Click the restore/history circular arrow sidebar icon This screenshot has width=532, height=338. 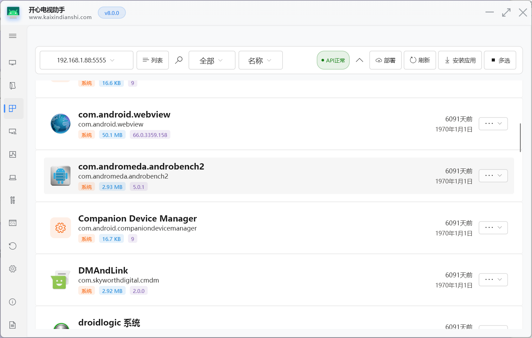pyautogui.click(x=12, y=246)
